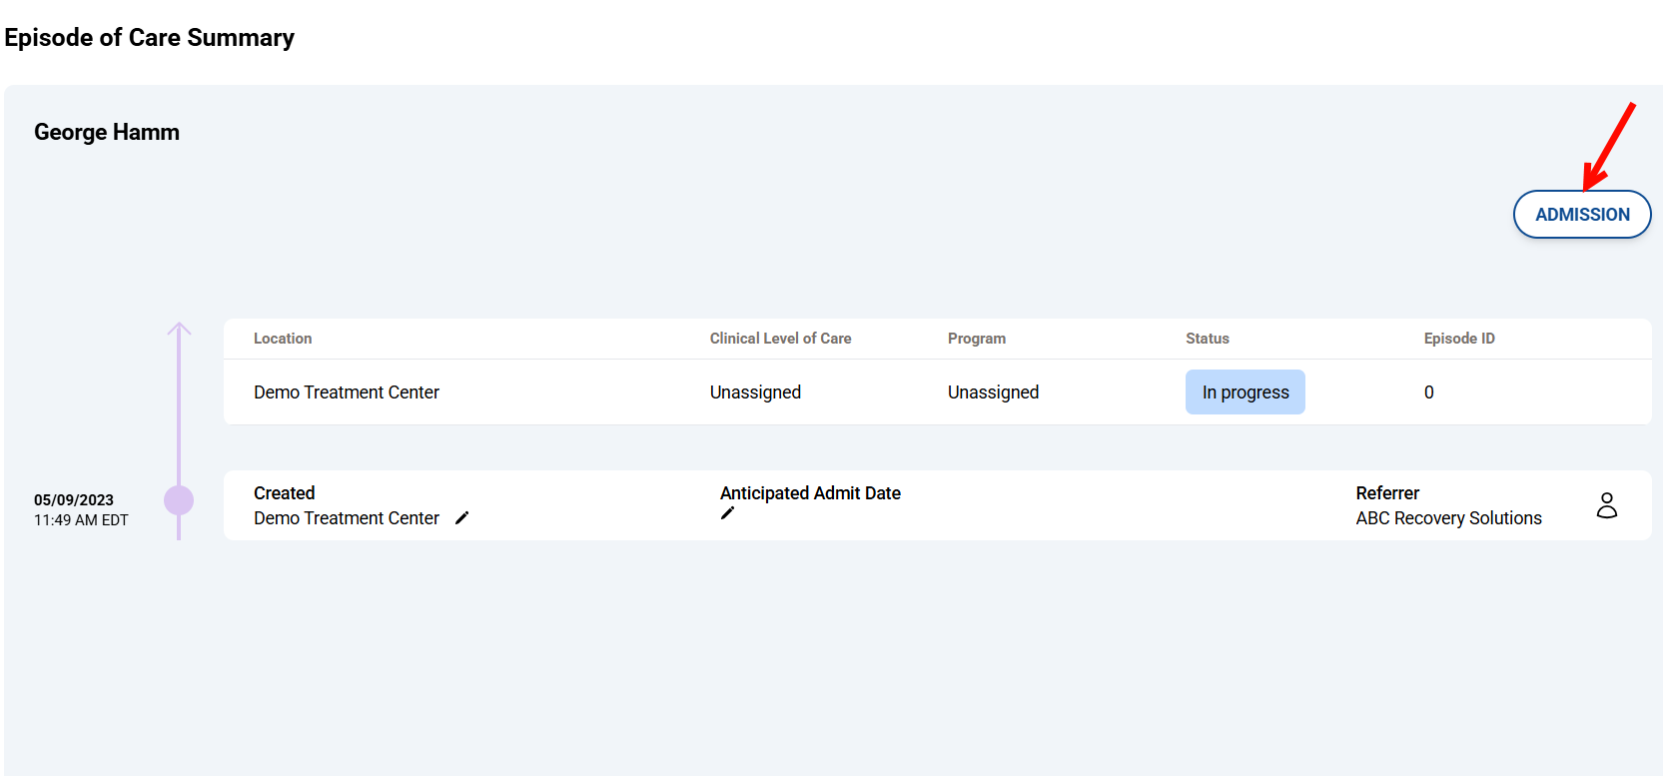The image size is (1663, 776).
Task: Edit the Created location pencil icon
Action: pyautogui.click(x=461, y=517)
